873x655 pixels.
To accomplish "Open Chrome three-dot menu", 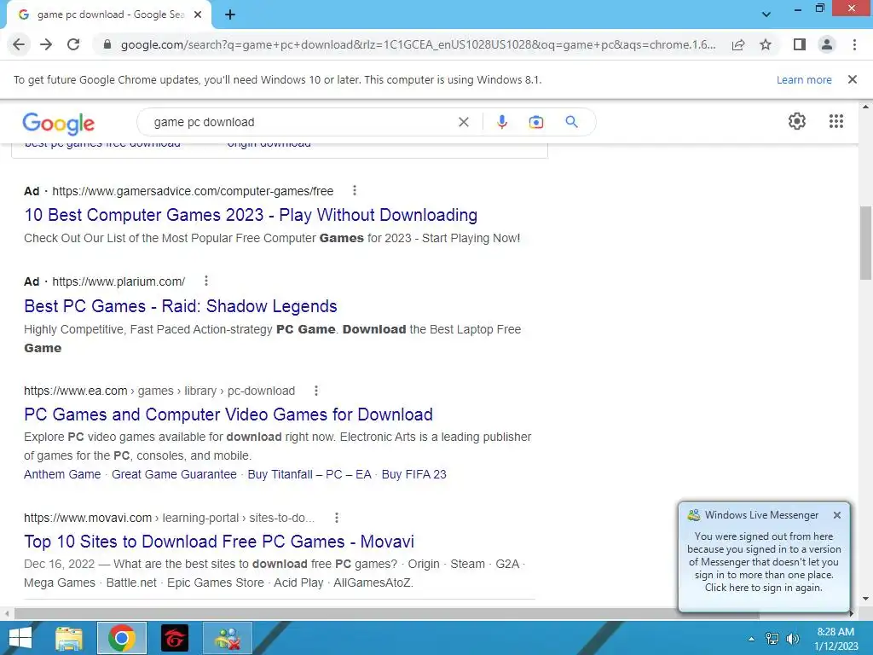I will (x=854, y=44).
